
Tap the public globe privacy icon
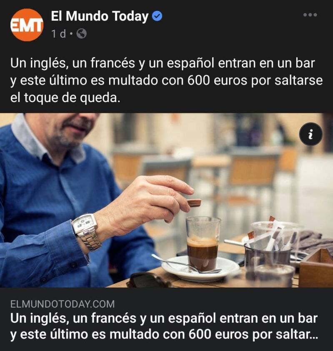click(81, 34)
